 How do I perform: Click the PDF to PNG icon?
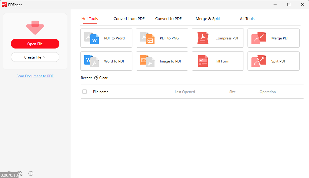point(147,38)
